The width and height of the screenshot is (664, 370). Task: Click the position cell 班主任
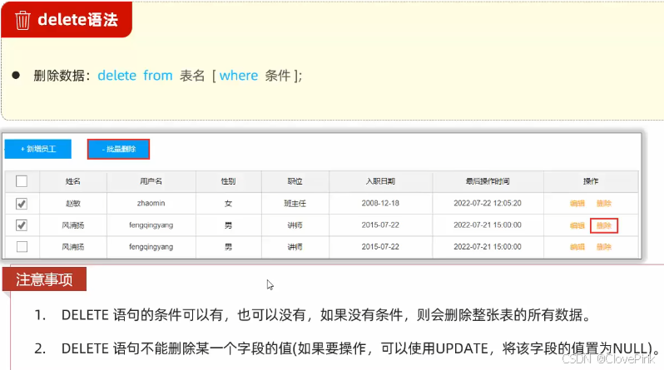pyautogui.click(x=295, y=204)
